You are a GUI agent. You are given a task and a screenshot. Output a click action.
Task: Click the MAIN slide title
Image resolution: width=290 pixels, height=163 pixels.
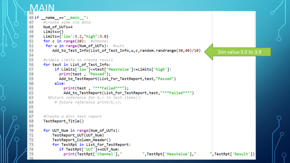[42, 7]
